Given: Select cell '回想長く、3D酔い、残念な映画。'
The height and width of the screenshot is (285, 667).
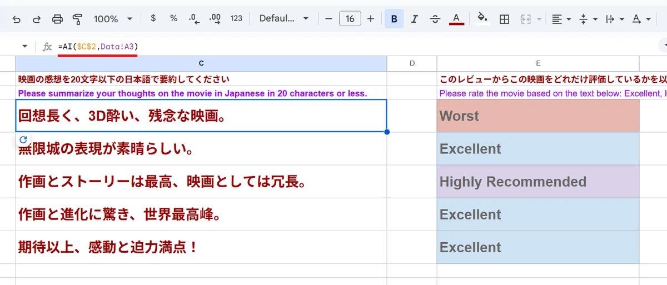Looking at the screenshot, I should click(201, 116).
